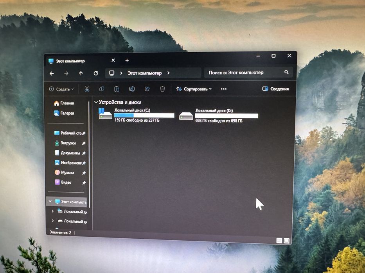
Task: Click the Share toolbar icon
Action: click(147, 89)
